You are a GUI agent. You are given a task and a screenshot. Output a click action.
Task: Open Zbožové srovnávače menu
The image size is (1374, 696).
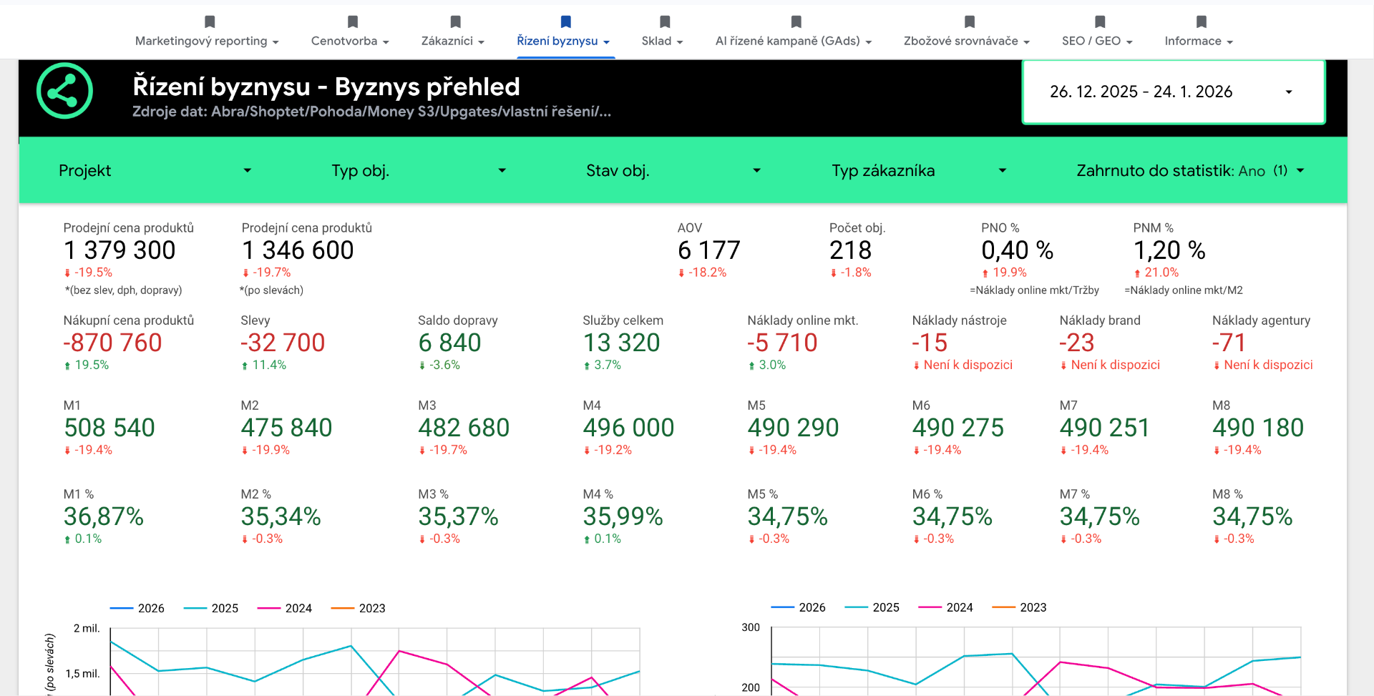tap(966, 41)
